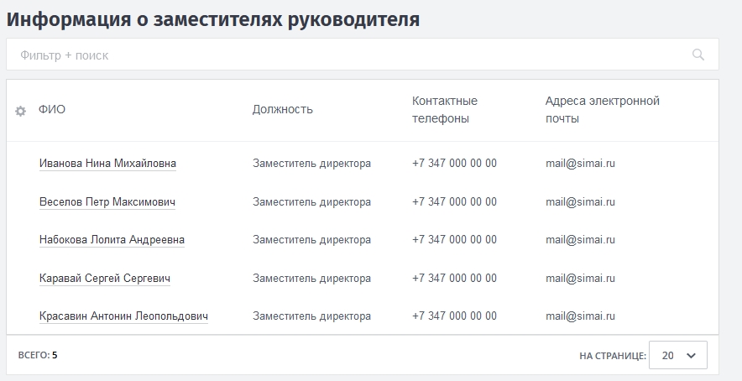Click the email in Набокова's row

(580, 240)
